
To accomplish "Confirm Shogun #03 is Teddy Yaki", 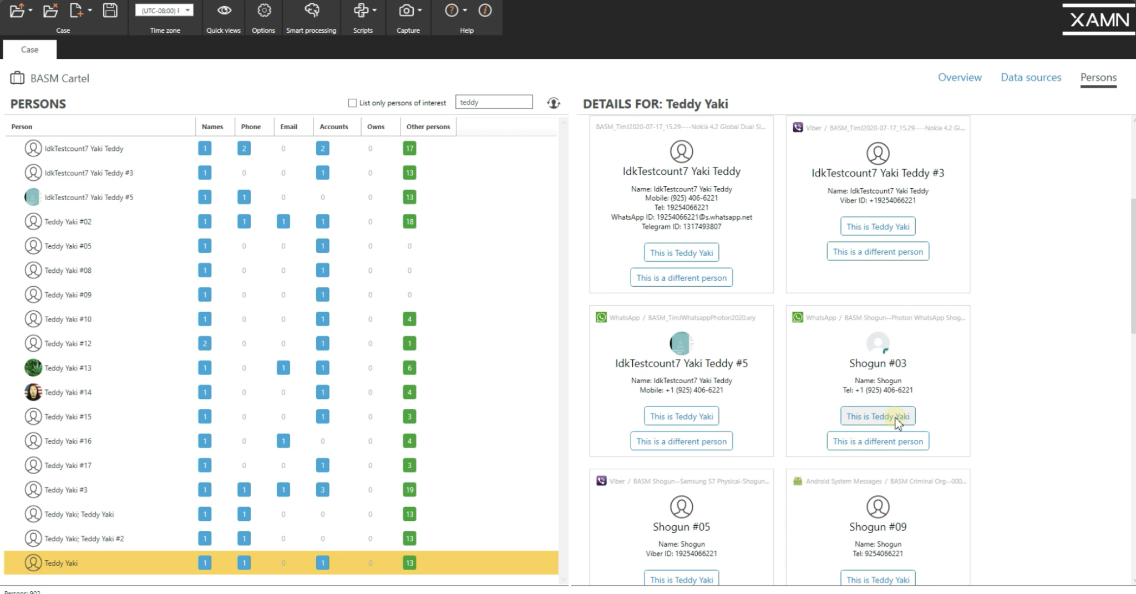I will pos(878,416).
